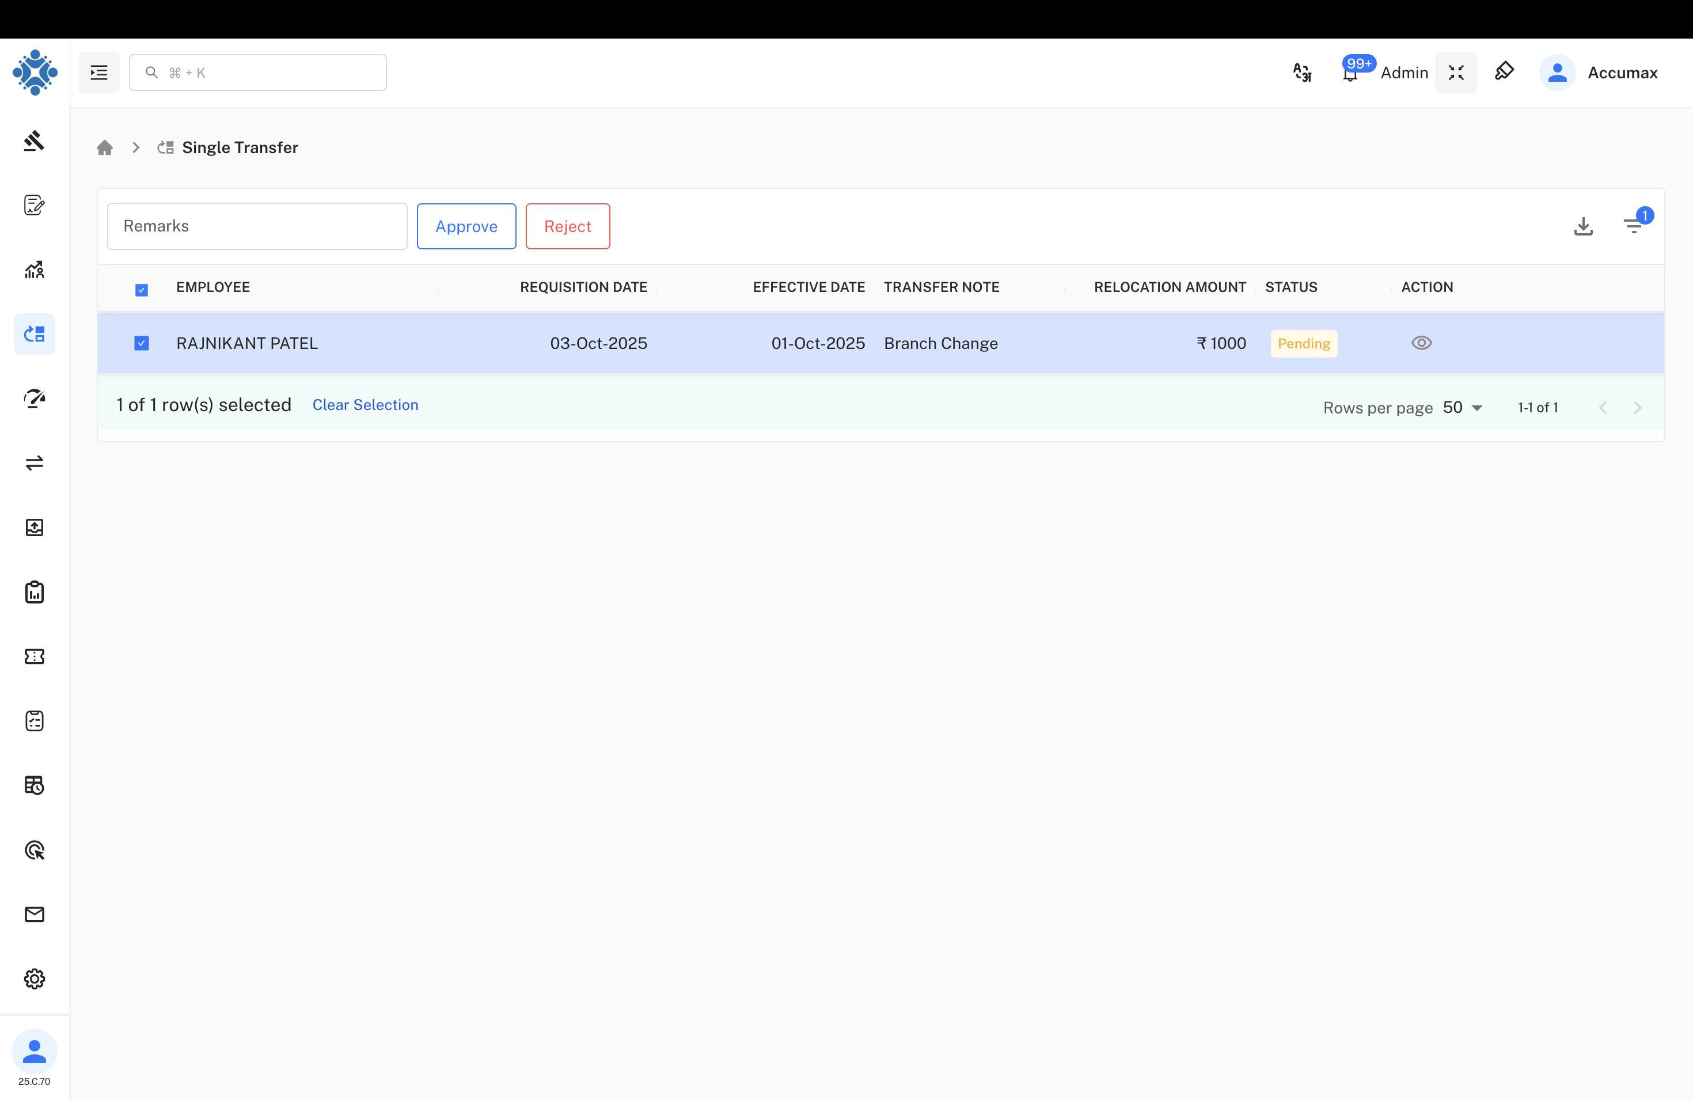Viewport: 1693px width, 1101px height.
Task: Click the home icon in the breadcrumb
Action: (105, 147)
